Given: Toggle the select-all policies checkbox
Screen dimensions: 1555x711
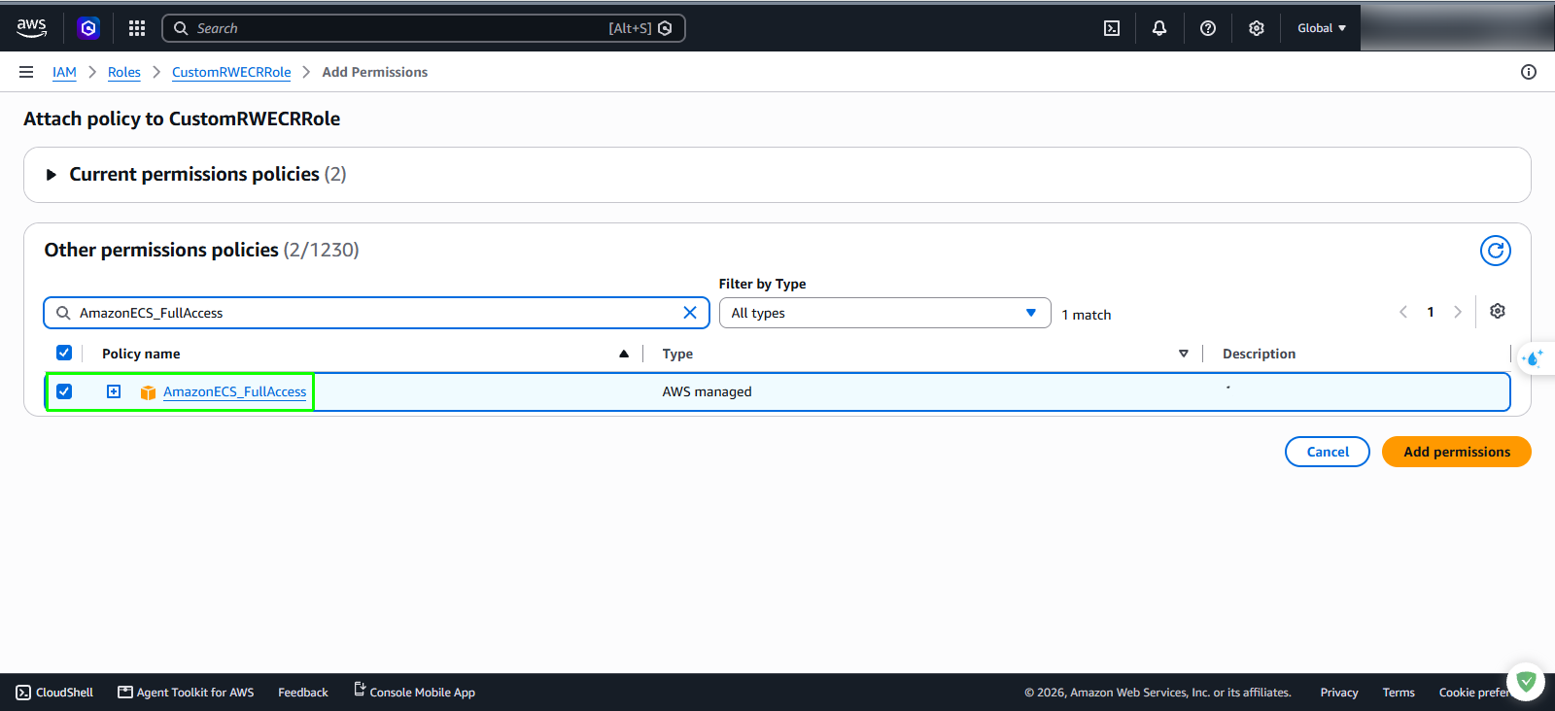Looking at the screenshot, I should [64, 353].
